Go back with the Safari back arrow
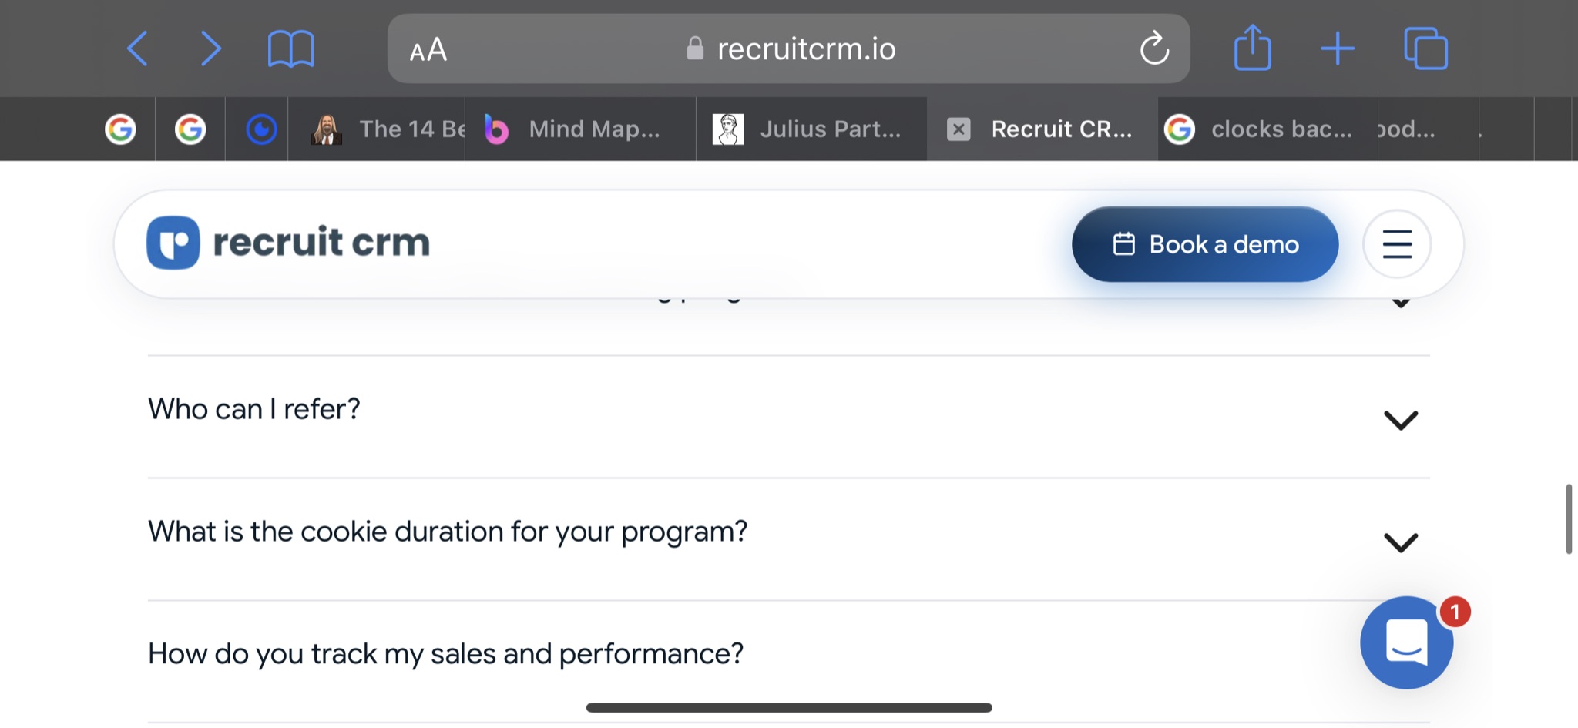This screenshot has width=1578, height=728. (137, 49)
